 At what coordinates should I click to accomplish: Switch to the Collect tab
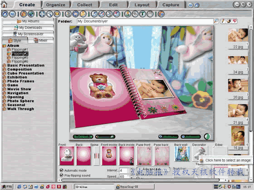84,5
